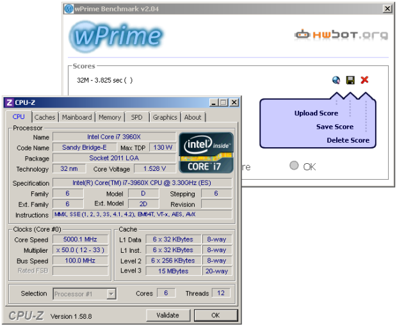Click the Instructions field with MMX, SSE

pyautogui.click(x=142, y=214)
